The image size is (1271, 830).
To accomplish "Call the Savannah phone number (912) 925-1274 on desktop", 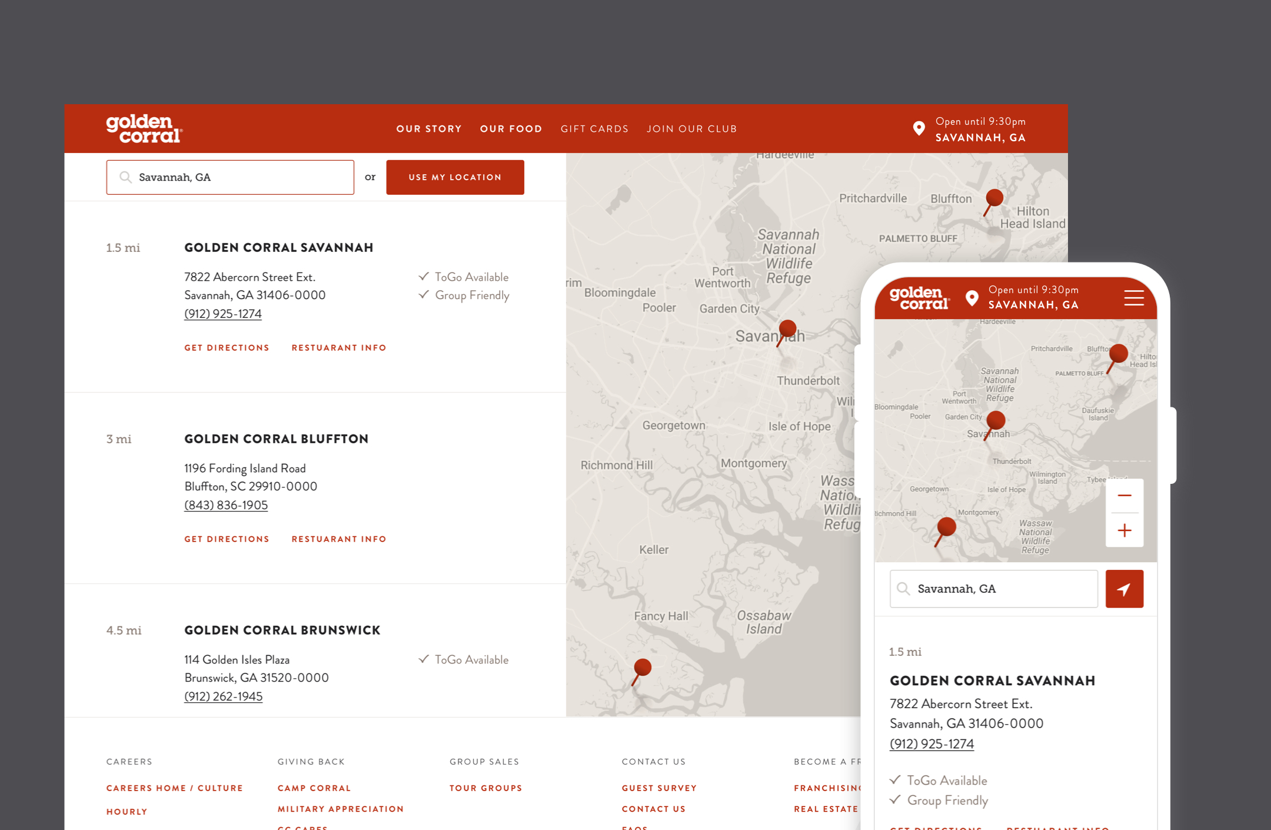I will pos(223,314).
